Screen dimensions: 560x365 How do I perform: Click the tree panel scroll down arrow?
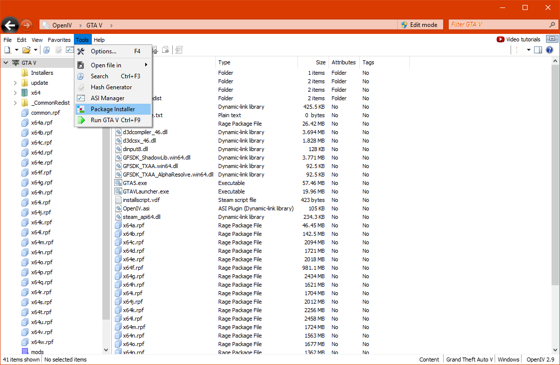[x=106, y=350]
